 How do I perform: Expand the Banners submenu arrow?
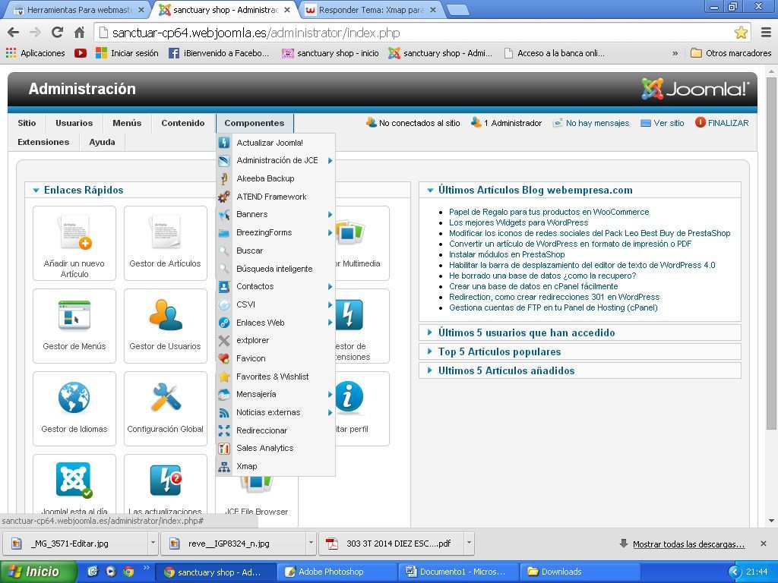(330, 215)
